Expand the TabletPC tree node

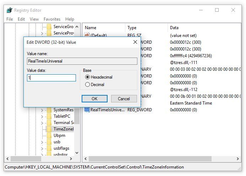[x=42, y=116]
